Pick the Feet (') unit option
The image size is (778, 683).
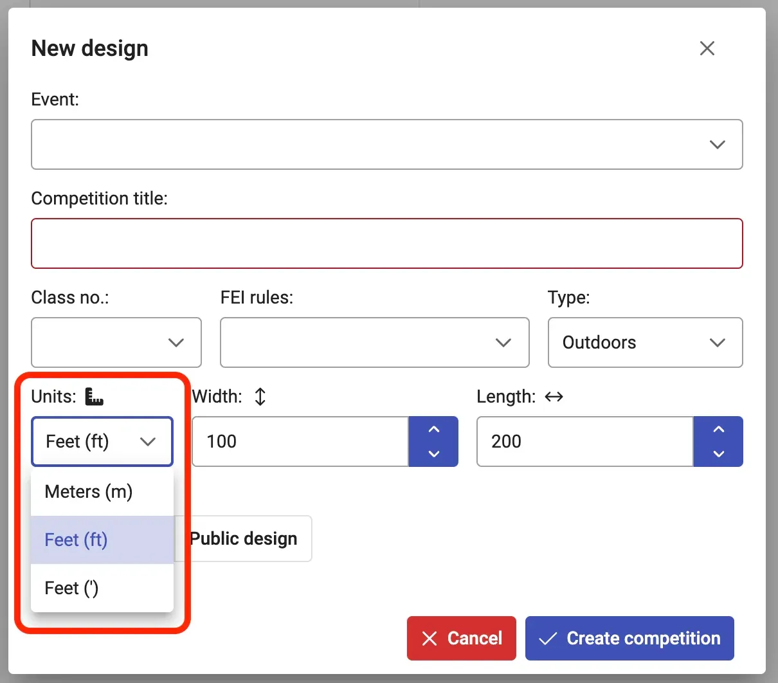(71, 588)
